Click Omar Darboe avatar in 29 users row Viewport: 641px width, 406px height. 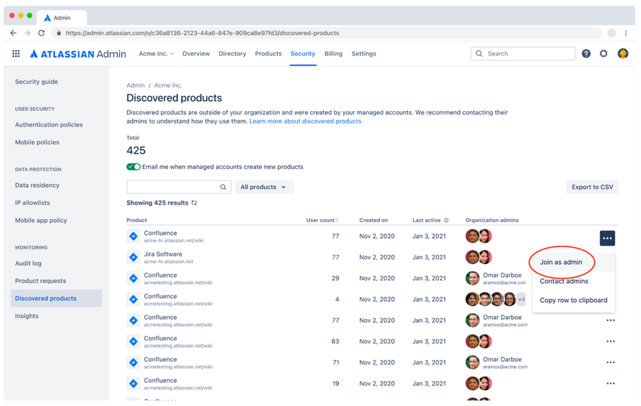472,278
